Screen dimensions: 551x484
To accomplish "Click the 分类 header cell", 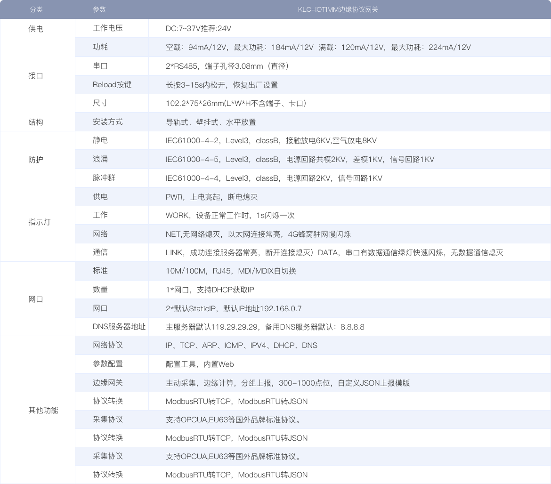I will click(x=37, y=9).
